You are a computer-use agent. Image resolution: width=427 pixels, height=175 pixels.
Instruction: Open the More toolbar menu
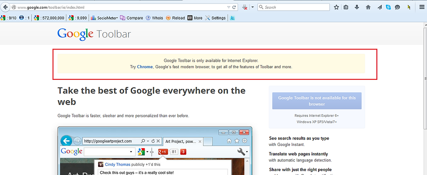click(195, 18)
